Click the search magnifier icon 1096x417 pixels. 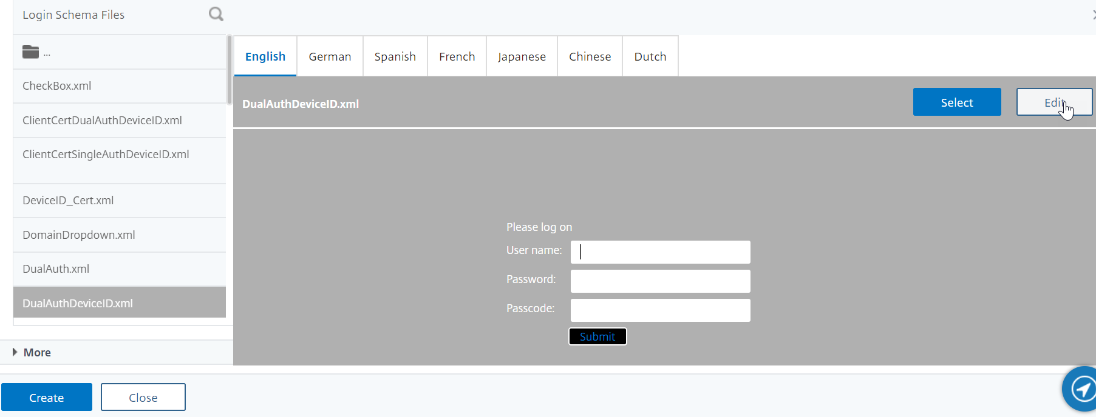216,14
